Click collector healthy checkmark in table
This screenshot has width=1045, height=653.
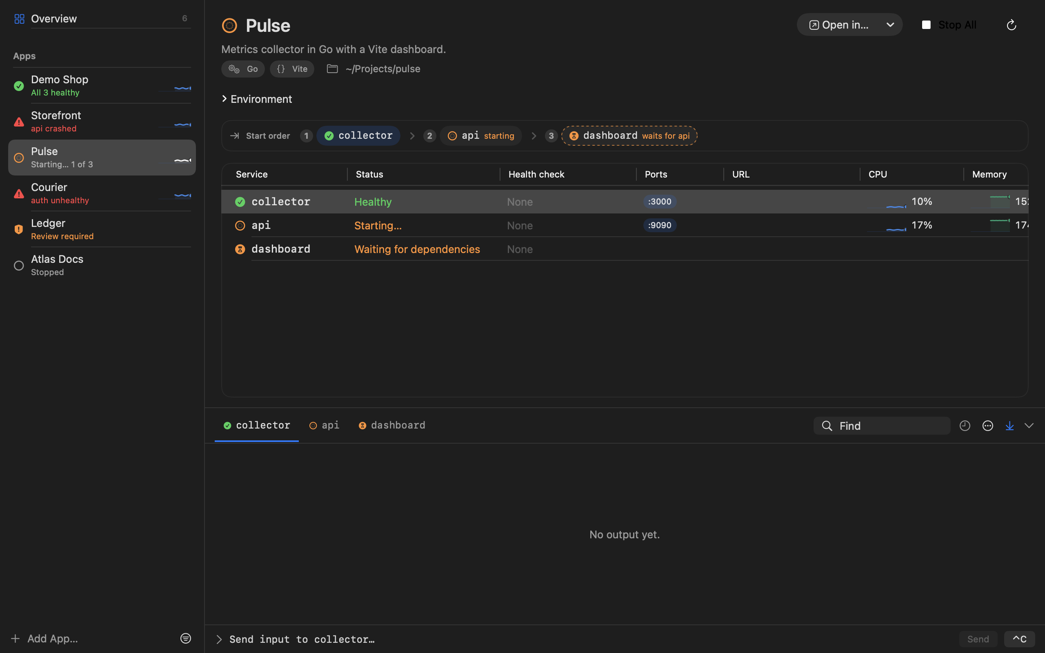pos(240,202)
